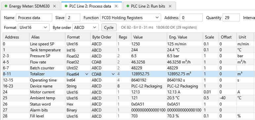Select the Device name alias cell
Image resolution: width=255 pixels, height=120 pixels.
(x=47, y=86)
